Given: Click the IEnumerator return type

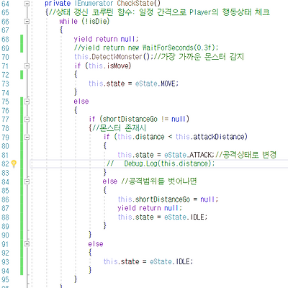Looking at the screenshot, I should point(94,4).
